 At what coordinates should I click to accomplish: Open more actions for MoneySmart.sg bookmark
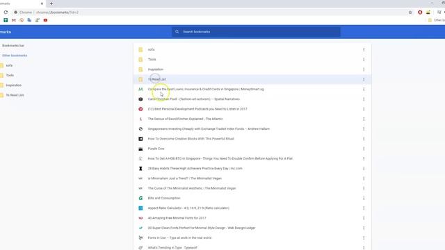pos(364,90)
